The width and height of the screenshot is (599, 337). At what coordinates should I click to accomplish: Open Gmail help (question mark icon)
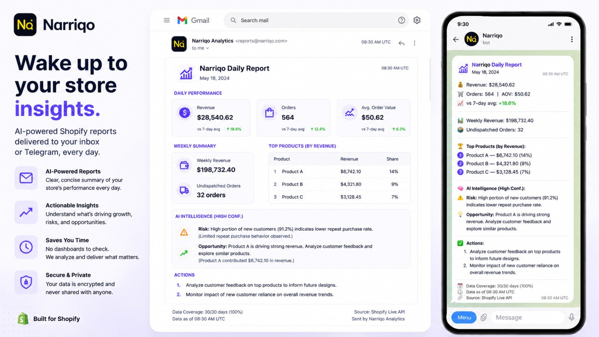[x=401, y=20]
